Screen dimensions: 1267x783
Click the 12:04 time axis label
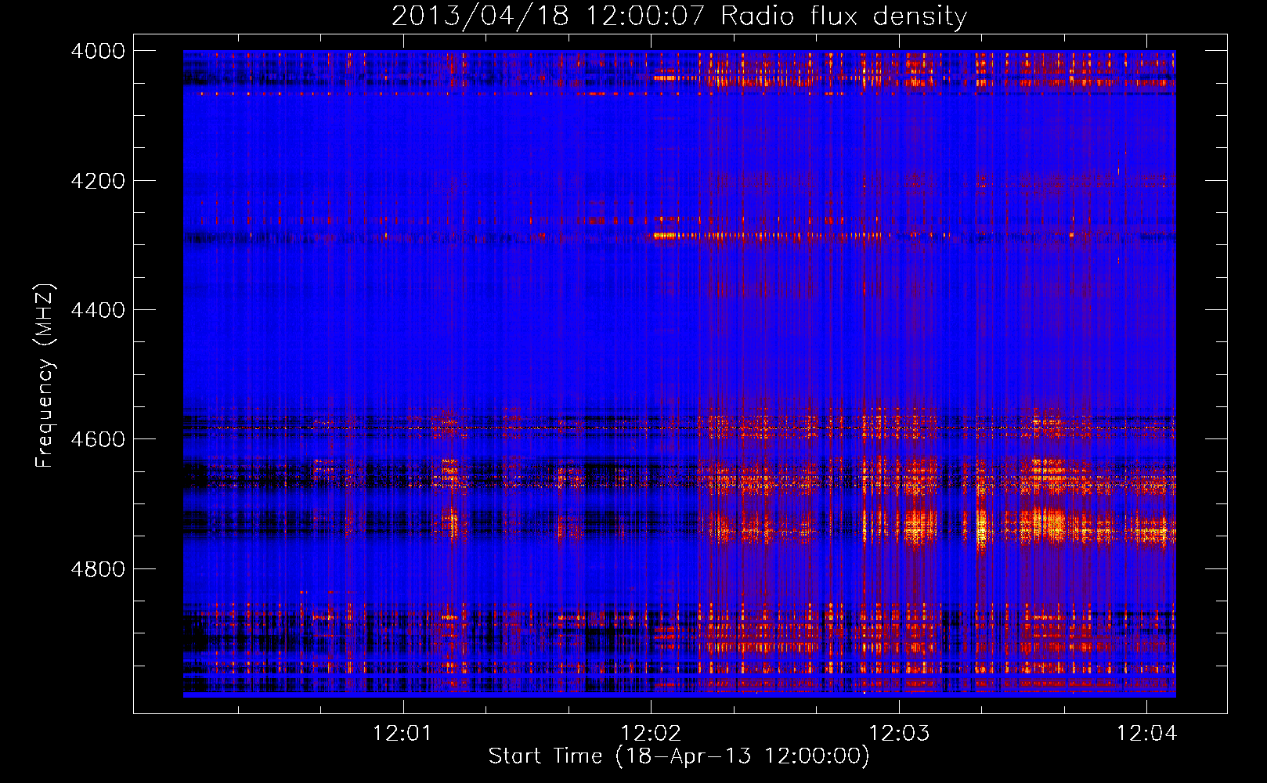pyautogui.click(x=1147, y=734)
